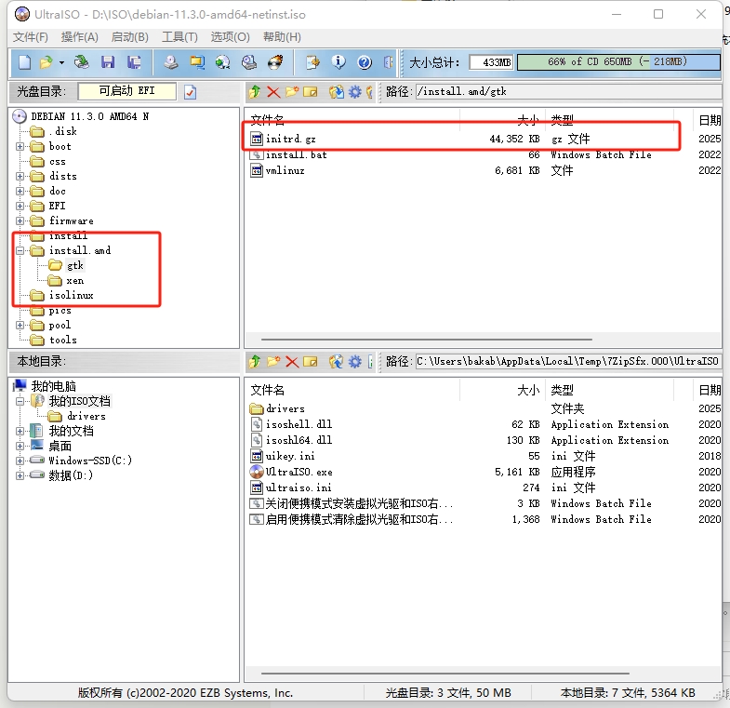Click the 433MB total size field
Viewport: 730px width, 708px height.
[491, 62]
